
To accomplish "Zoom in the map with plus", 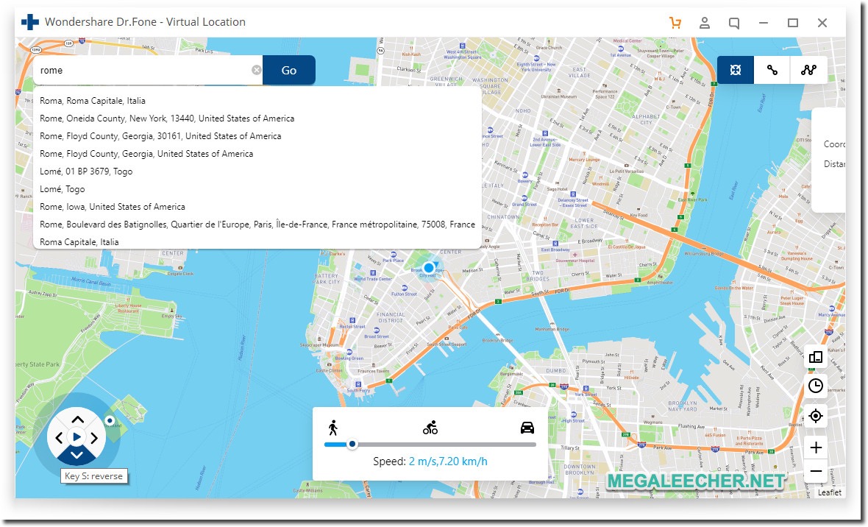I will tap(816, 448).
